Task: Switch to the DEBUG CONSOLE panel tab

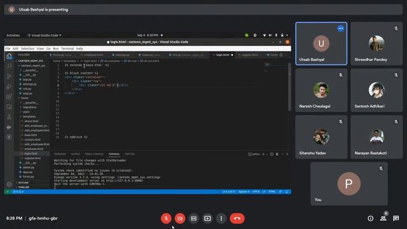Action: pos(94,154)
